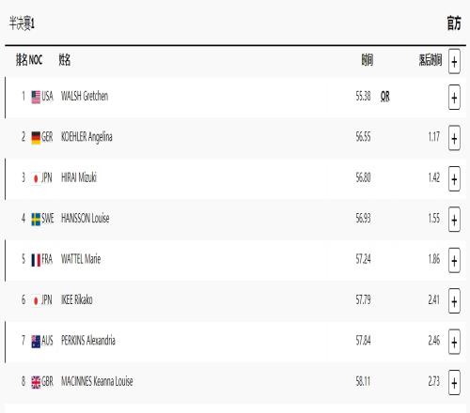Click Japan flag beside HIRAI Mizuki
The height and width of the screenshot is (413, 470).
tap(36, 178)
